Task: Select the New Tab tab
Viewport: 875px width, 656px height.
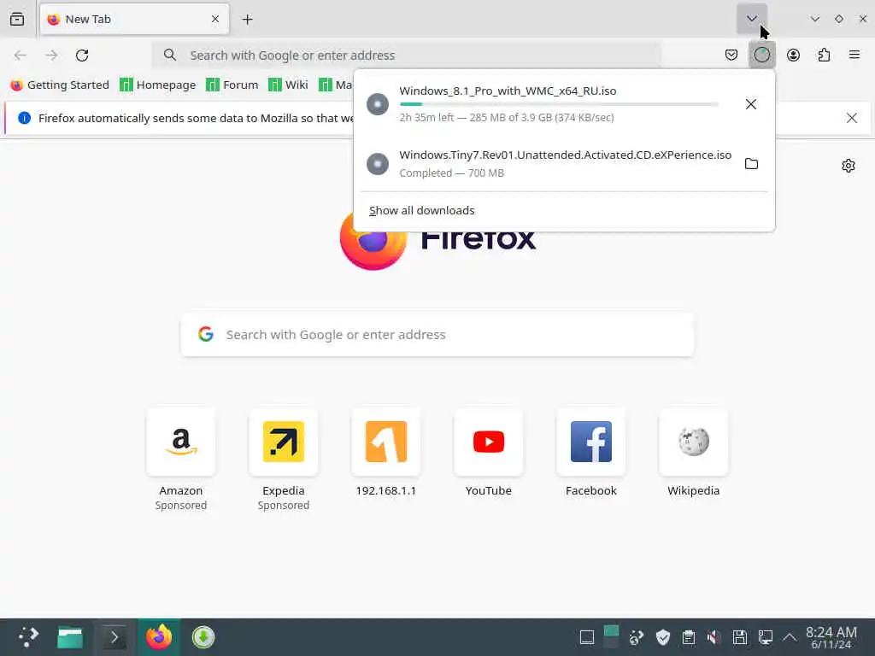Action: click(134, 19)
